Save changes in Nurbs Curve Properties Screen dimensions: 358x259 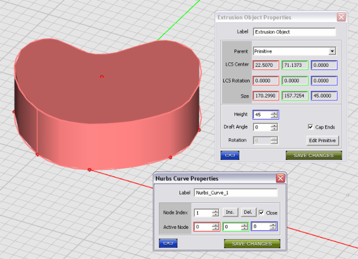tap(252, 243)
